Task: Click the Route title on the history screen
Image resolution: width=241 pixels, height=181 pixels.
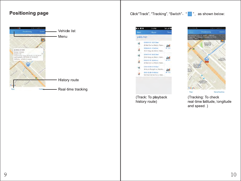Action: point(154,32)
